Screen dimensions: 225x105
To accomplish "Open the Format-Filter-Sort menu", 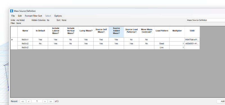I will pyautogui.click(x=33, y=16).
